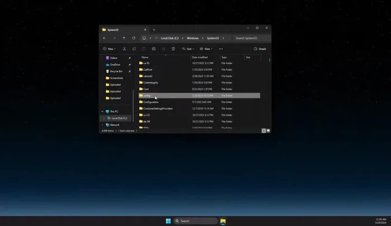The height and width of the screenshot is (226, 391).
Task: Open a new tab with plus button
Action: [x=154, y=30]
